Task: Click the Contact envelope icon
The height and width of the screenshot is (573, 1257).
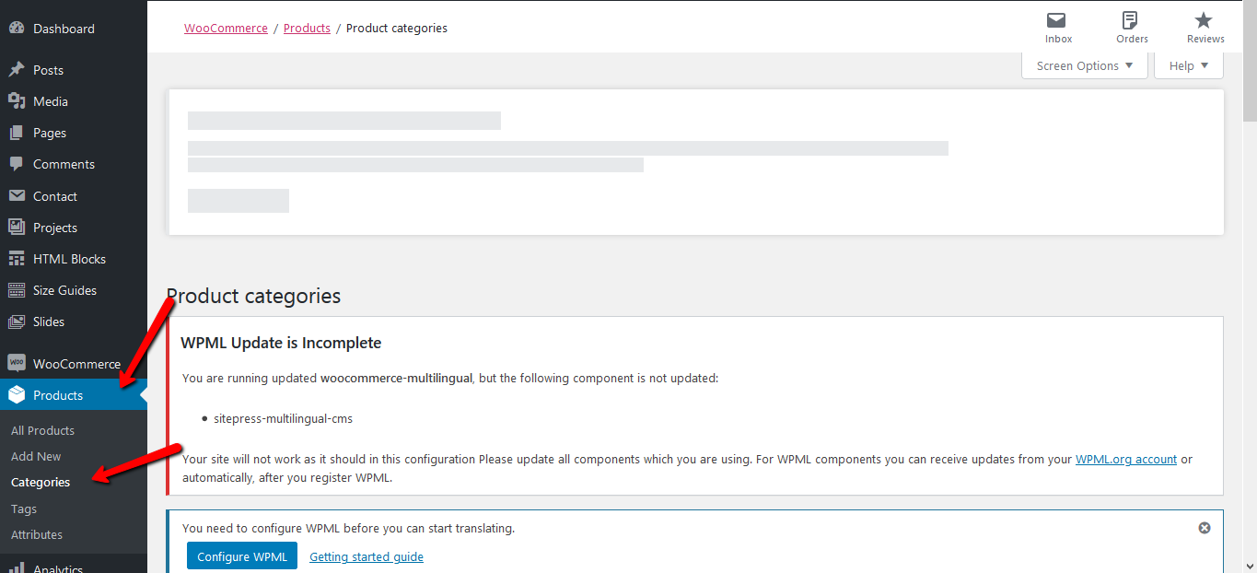Action: point(17,196)
